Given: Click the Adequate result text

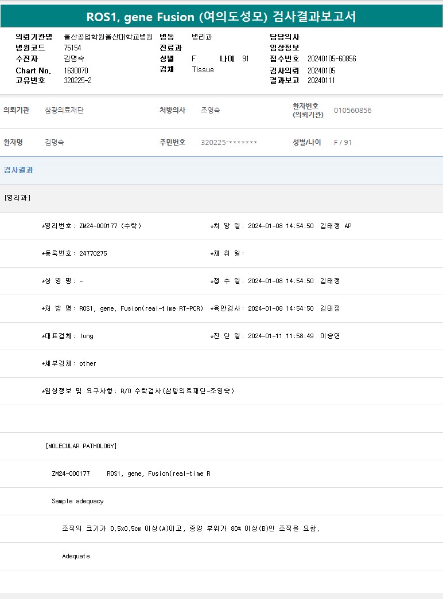Looking at the screenshot, I should coord(76,556).
